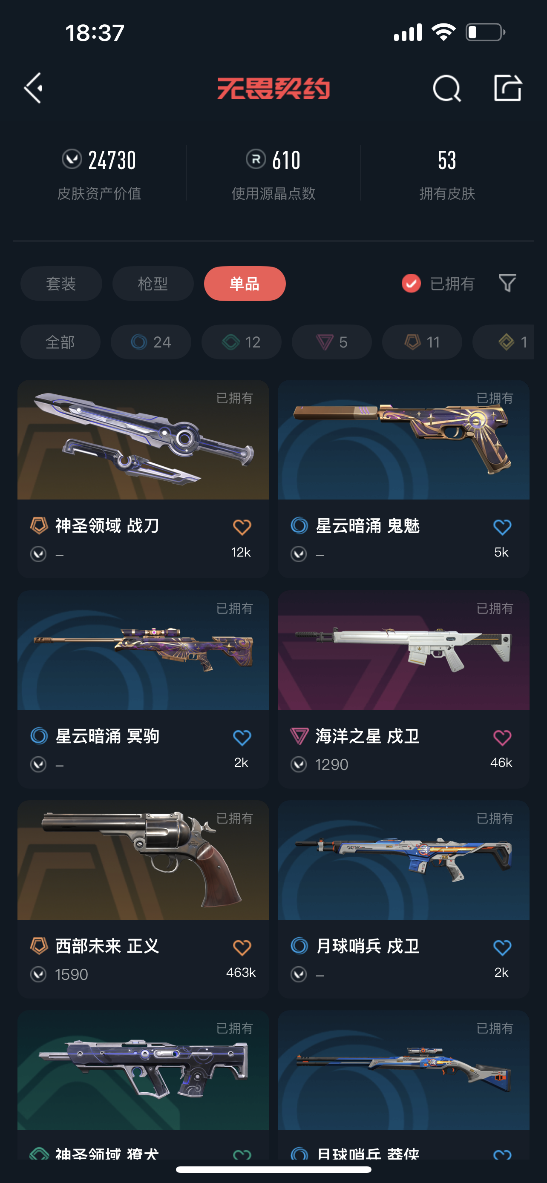Open the search magnifier icon
This screenshot has width=547, height=1183.
(447, 88)
